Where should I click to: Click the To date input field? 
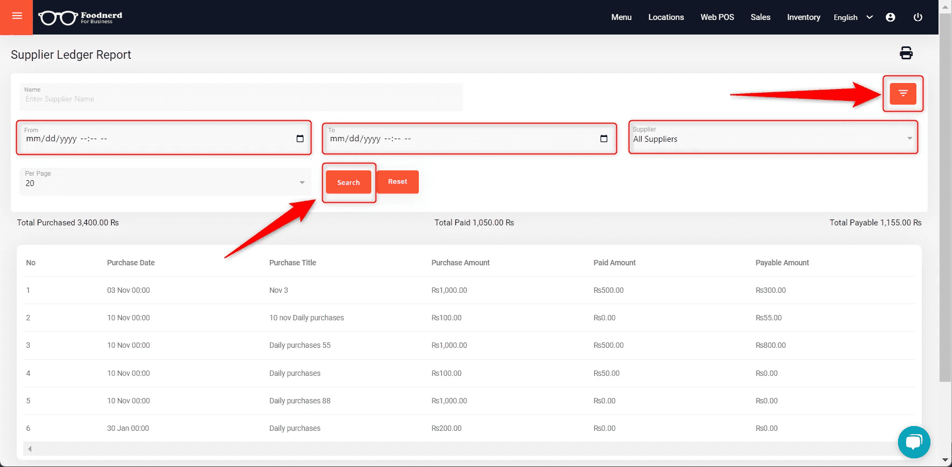[x=470, y=139]
